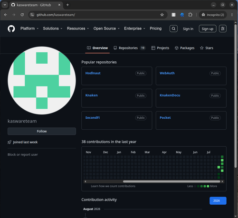Open appearance settings sliders icon
Image resolution: width=238 pixels, height=218 pixels.
pyautogui.click(x=223, y=28)
